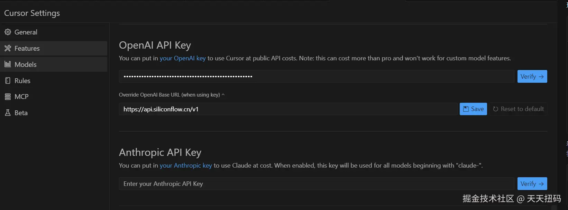Click the gear icon beside General
This screenshot has height=210, width=568.
(x=8, y=32)
